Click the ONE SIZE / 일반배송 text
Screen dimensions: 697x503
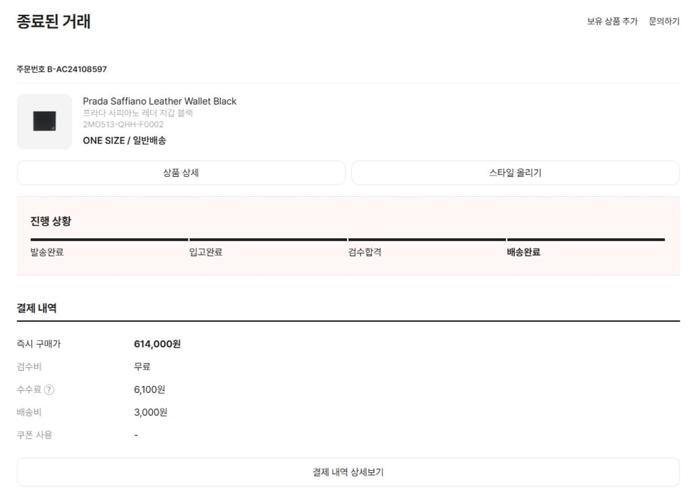coord(125,140)
